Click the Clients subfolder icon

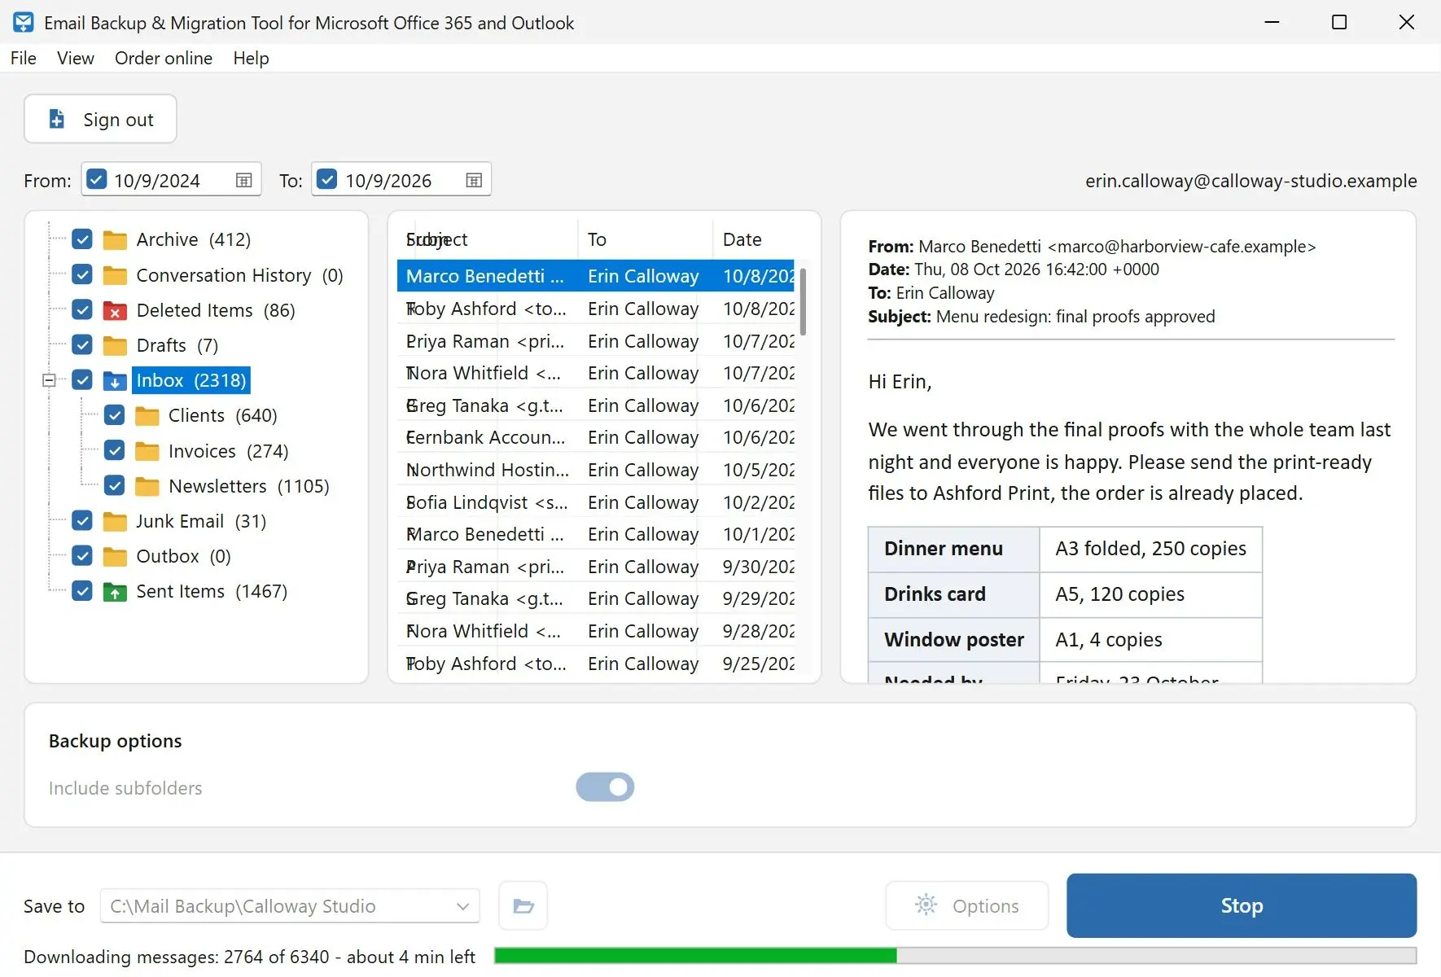147,416
